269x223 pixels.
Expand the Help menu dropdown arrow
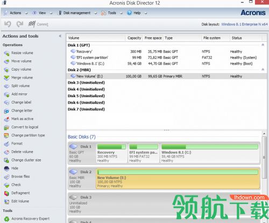click(x=146, y=13)
